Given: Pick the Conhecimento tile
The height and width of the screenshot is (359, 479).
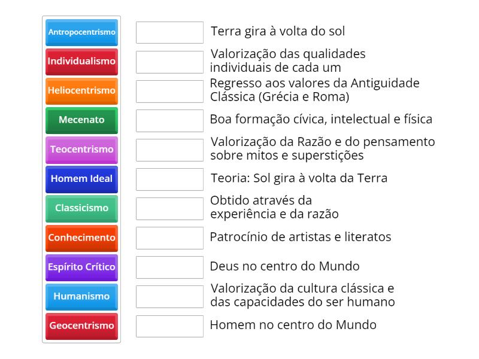Looking at the screenshot, I should (x=81, y=238).
